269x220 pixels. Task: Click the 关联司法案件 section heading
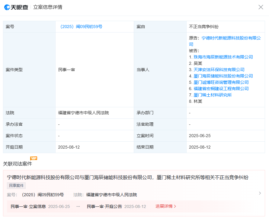18,164
